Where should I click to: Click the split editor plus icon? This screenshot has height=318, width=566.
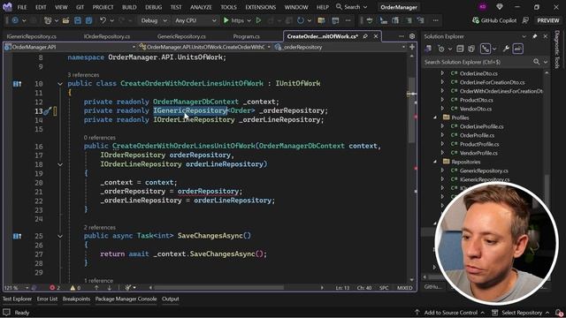(412, 47)
